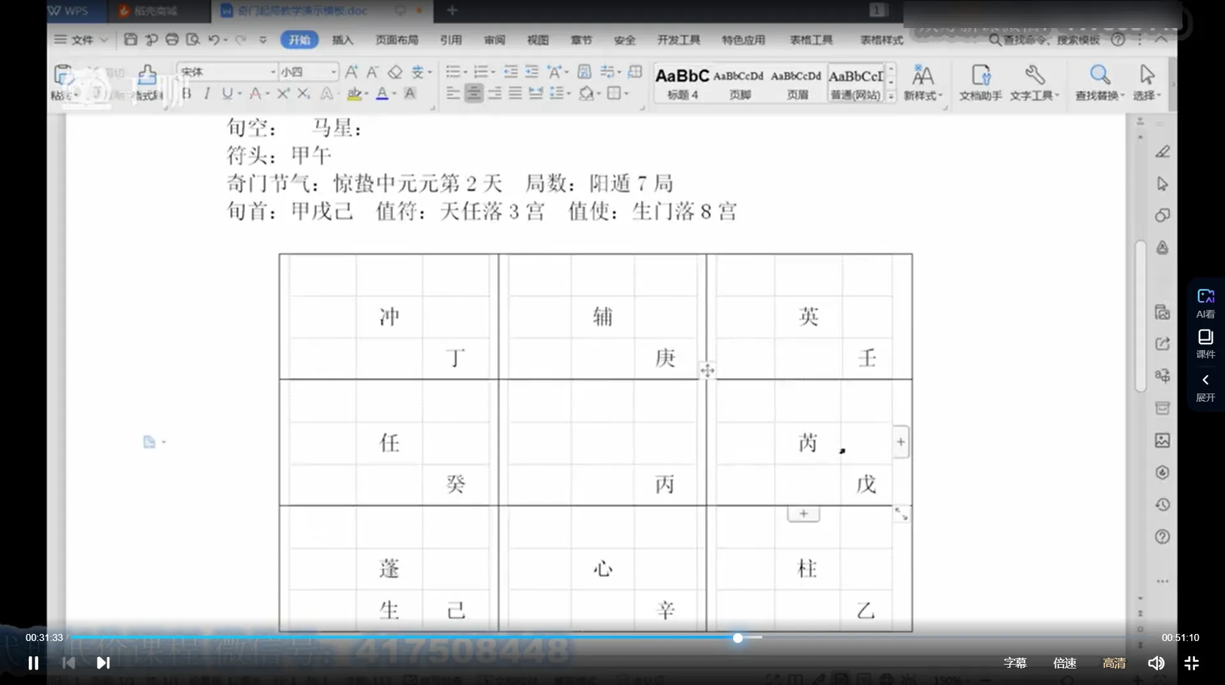Open print preview from the quick access bar

(193, 40)
